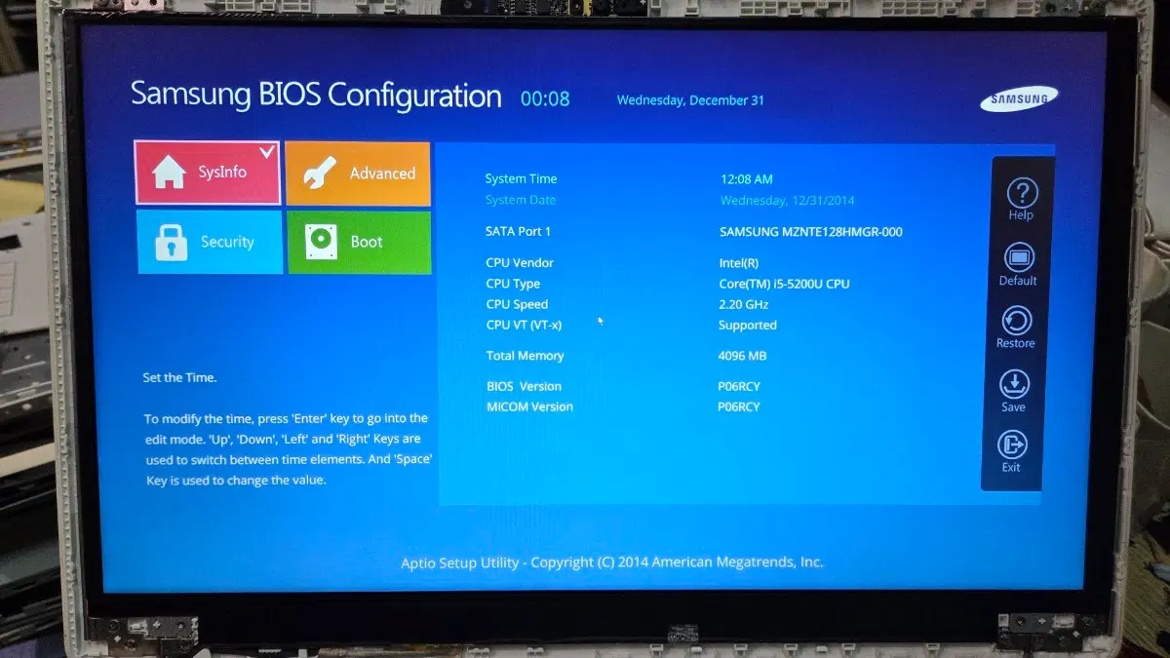
Task: Click the SAMSUNG MZNTE128HMGR-000 drive name
Action: 811,232
